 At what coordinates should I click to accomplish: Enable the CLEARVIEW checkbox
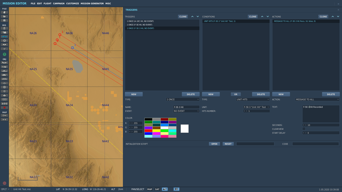pyautogui.click(x=304, y=129)
